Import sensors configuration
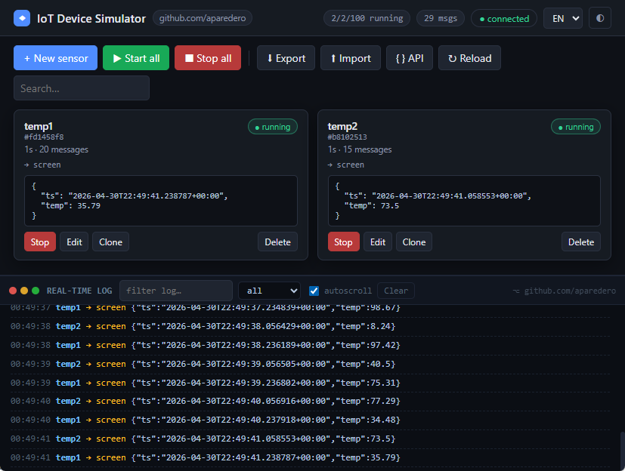The width and height of the screenshot is (625, 471). point(351,57)
